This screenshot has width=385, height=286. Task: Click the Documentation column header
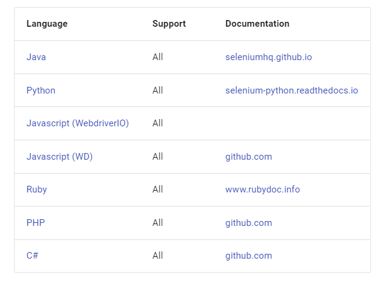[257, 24]
